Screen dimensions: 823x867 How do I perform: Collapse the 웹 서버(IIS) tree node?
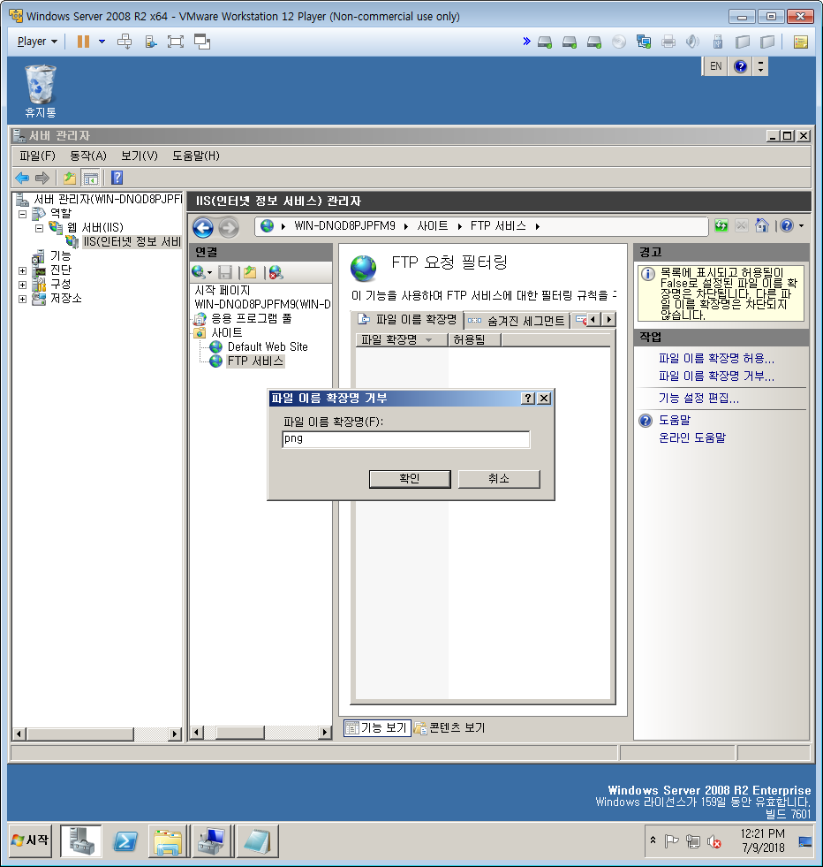(x=39, y=228)
